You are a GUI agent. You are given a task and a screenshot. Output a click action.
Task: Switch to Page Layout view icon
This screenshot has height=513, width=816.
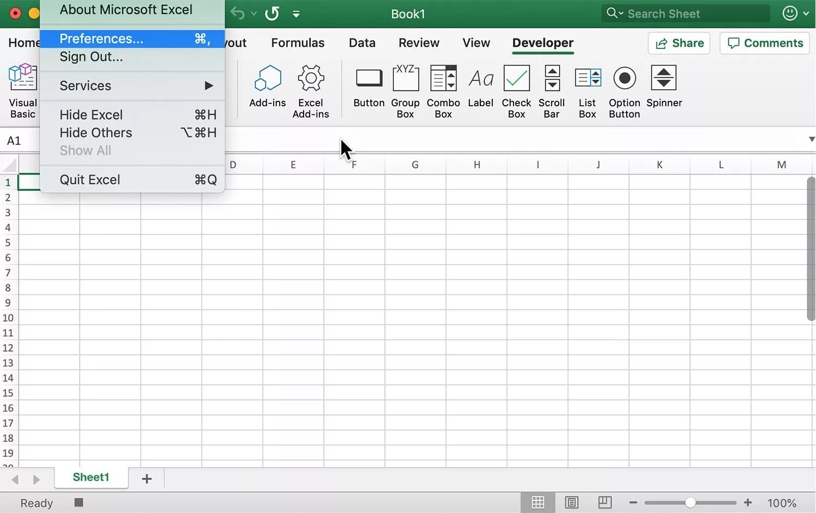click(x=572, y=503)
